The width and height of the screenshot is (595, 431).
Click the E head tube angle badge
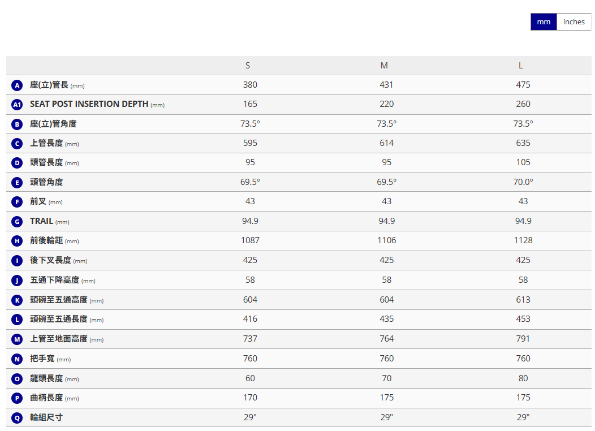(x=17, y=183)
